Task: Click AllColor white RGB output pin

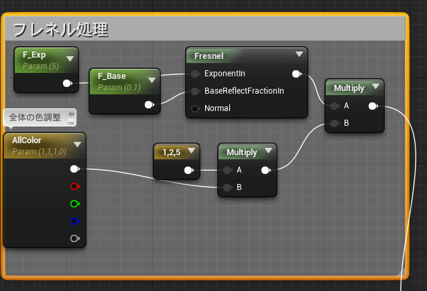Action: click(74, 169)
